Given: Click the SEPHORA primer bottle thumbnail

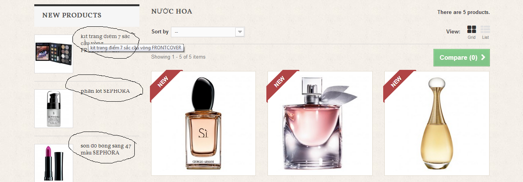Looking at the screenshot, I should coord(54,109).
